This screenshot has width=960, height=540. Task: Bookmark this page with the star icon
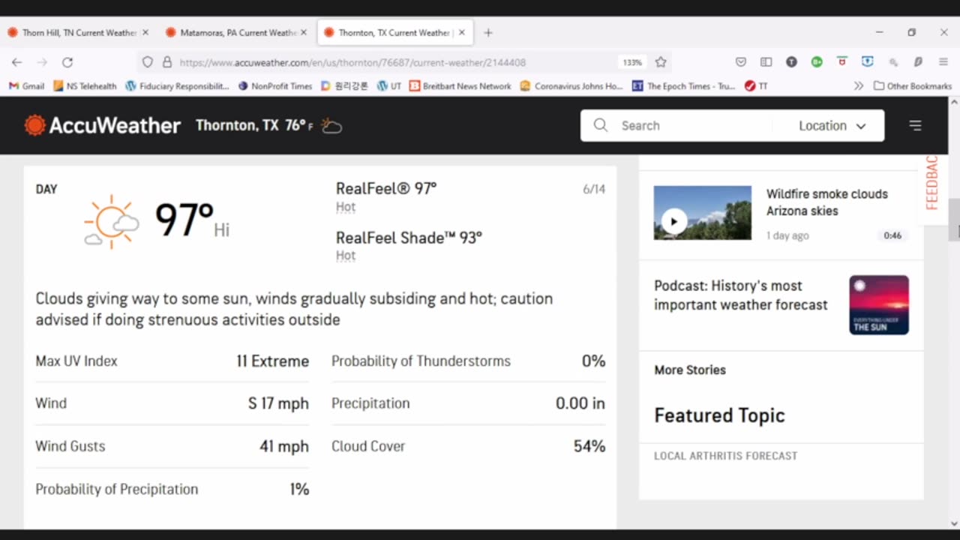pos(661,62)
